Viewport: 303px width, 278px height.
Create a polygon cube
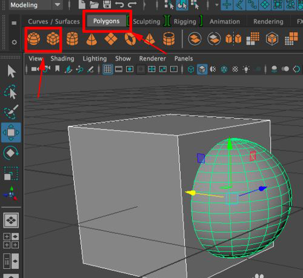(53, 39)
